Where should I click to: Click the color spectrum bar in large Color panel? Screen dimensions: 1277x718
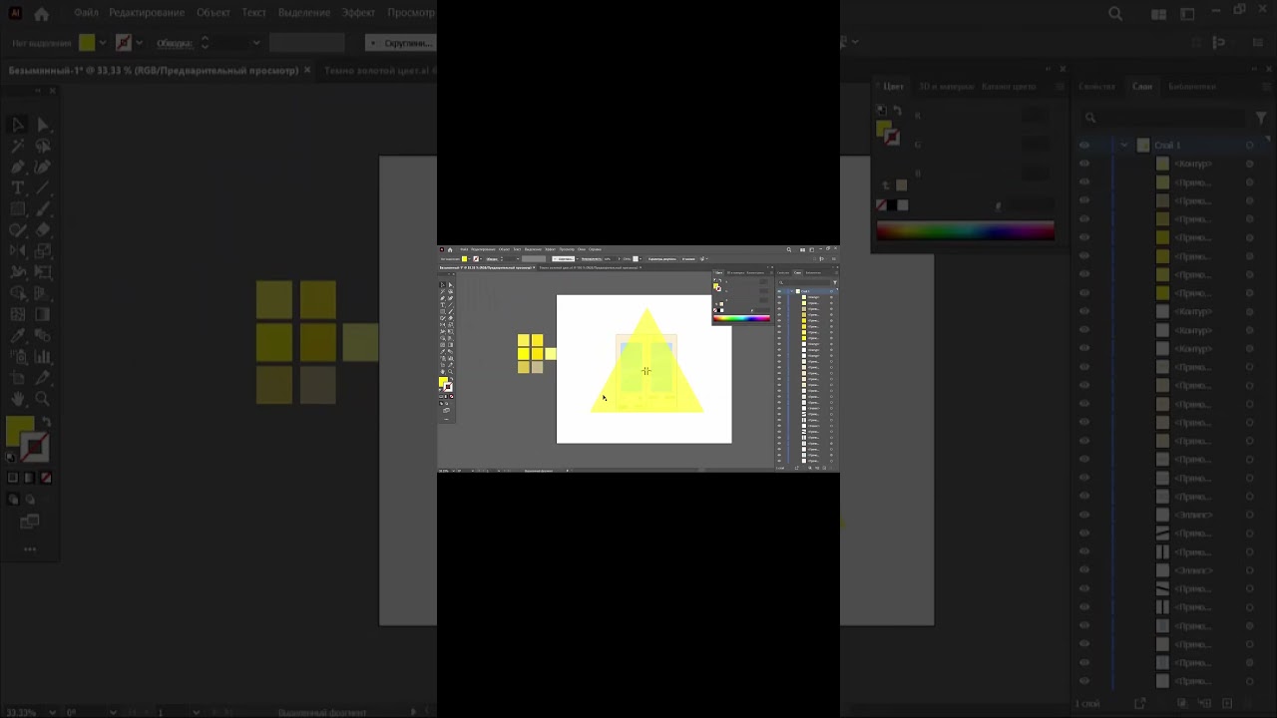(x=965, y=231)
